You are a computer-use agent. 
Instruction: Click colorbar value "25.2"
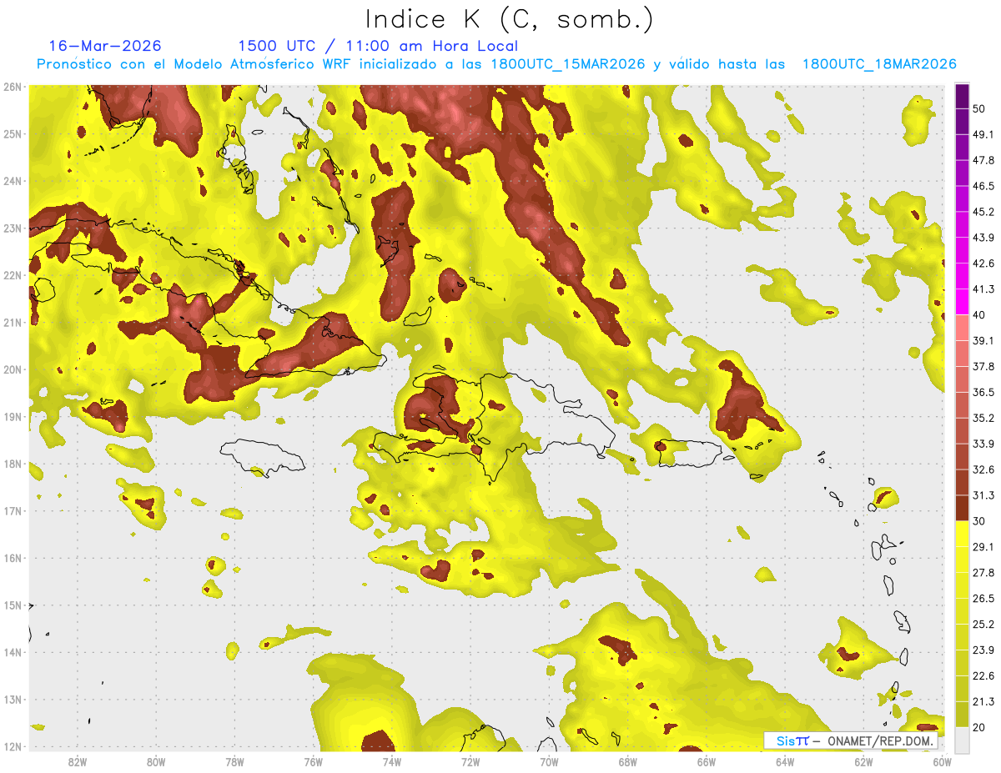coord(983,625)
